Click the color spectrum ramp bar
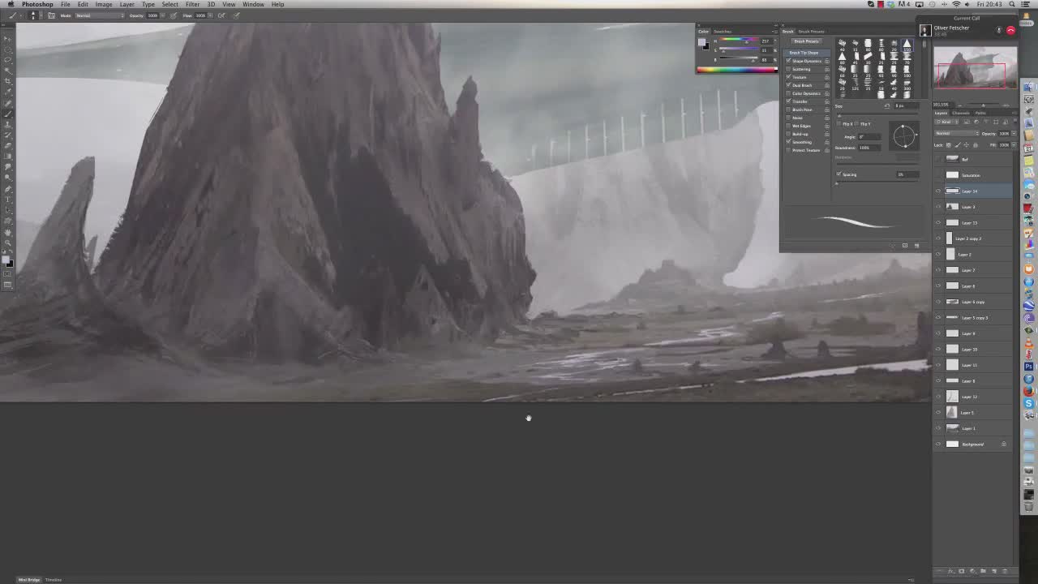 736,70
